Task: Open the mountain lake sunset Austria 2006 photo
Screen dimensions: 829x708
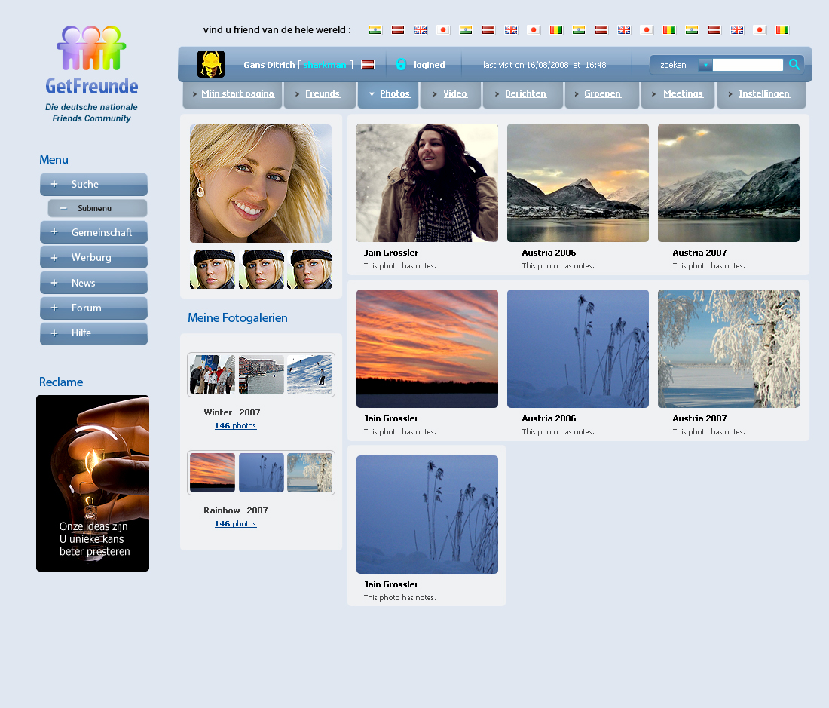Action: 578,183
